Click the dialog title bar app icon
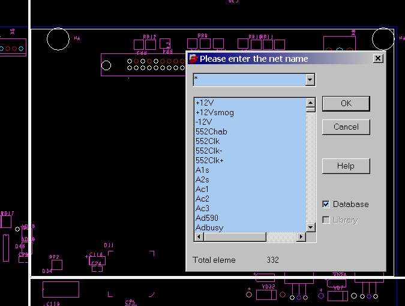 (x=193, y=59)
